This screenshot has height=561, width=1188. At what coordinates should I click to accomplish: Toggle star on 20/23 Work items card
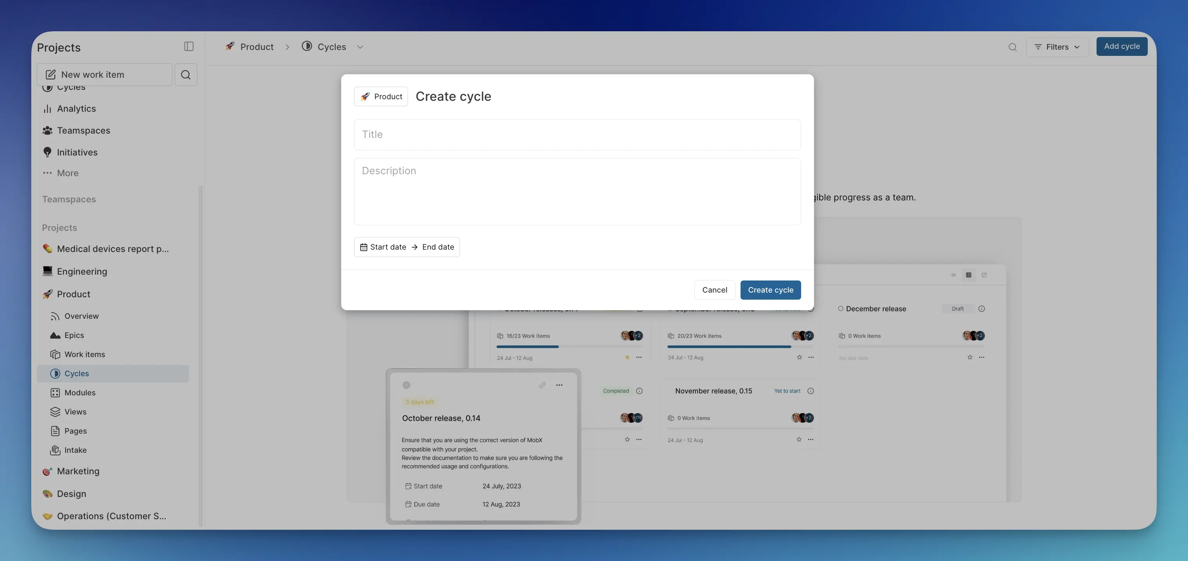[799, 357]
